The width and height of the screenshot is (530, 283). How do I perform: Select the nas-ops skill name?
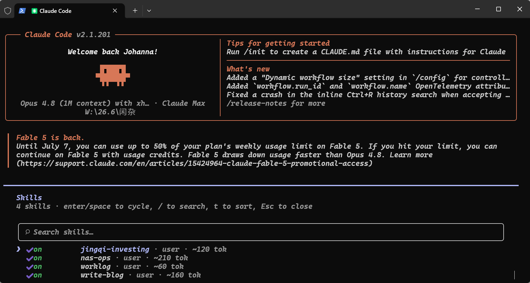point(96,258)
